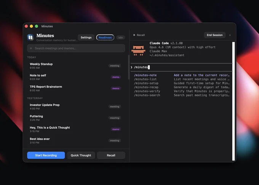Click the Minutes app logo icon
Viewport: 259px width, 185px height.
pos(30,37)
